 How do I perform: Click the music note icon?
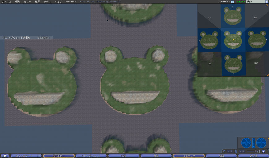(224, 151)
